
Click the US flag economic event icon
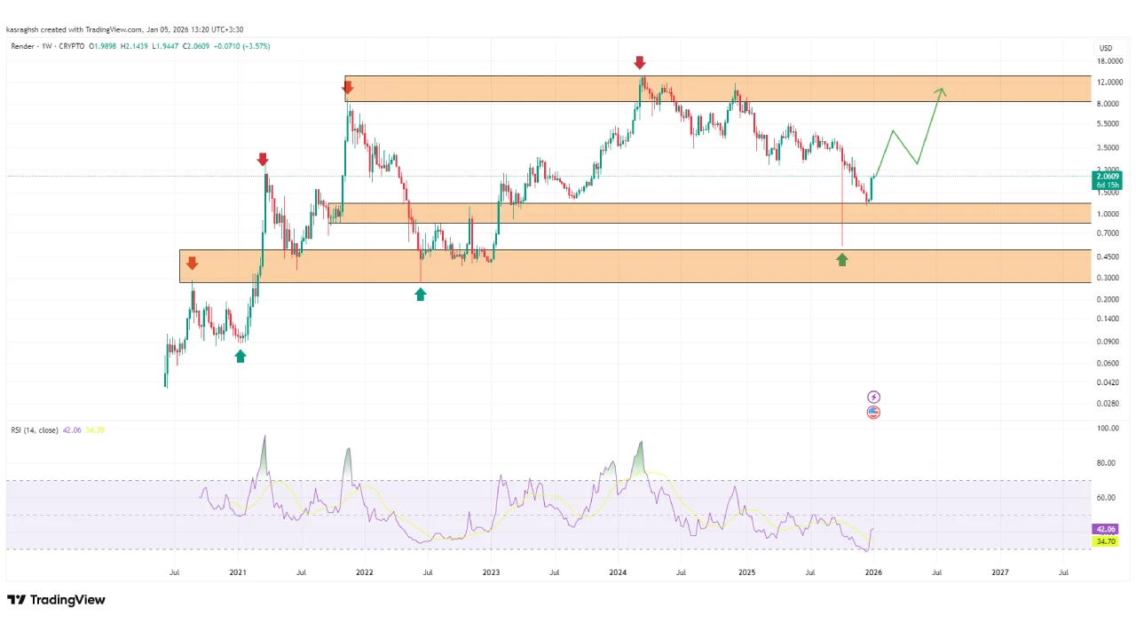click(x=873, y=413)
